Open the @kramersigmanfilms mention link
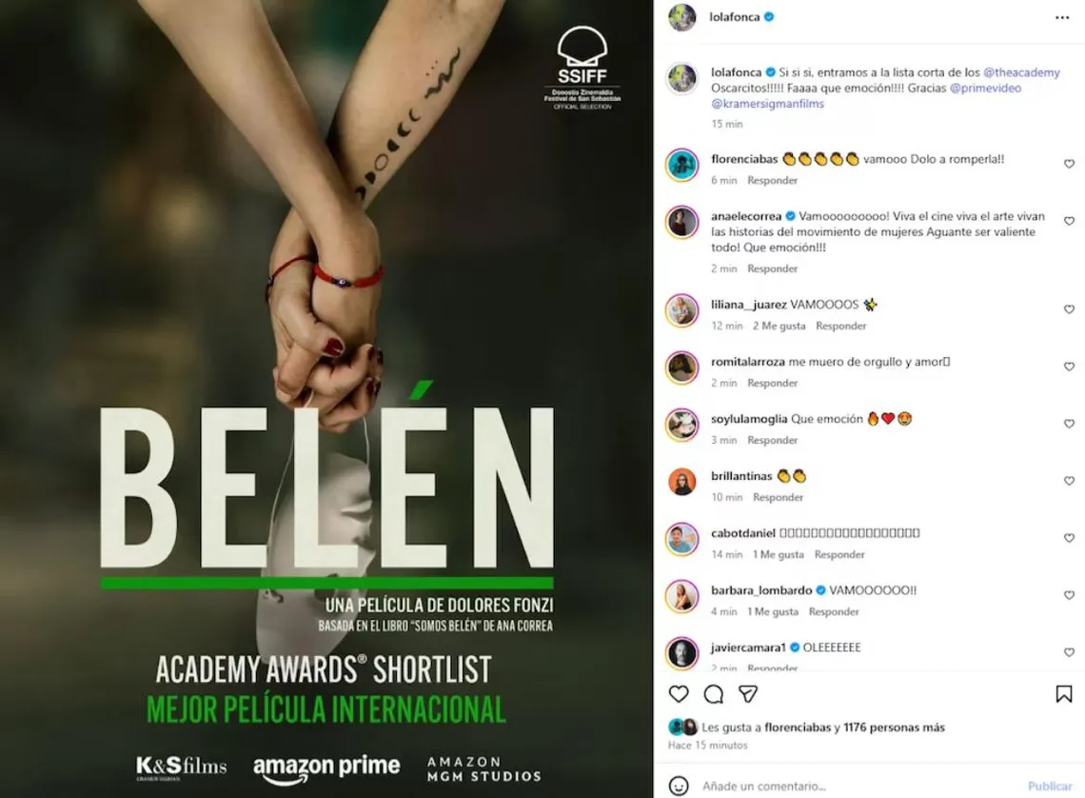Screen dimensions: 1085x798 [x=767, y=104]
